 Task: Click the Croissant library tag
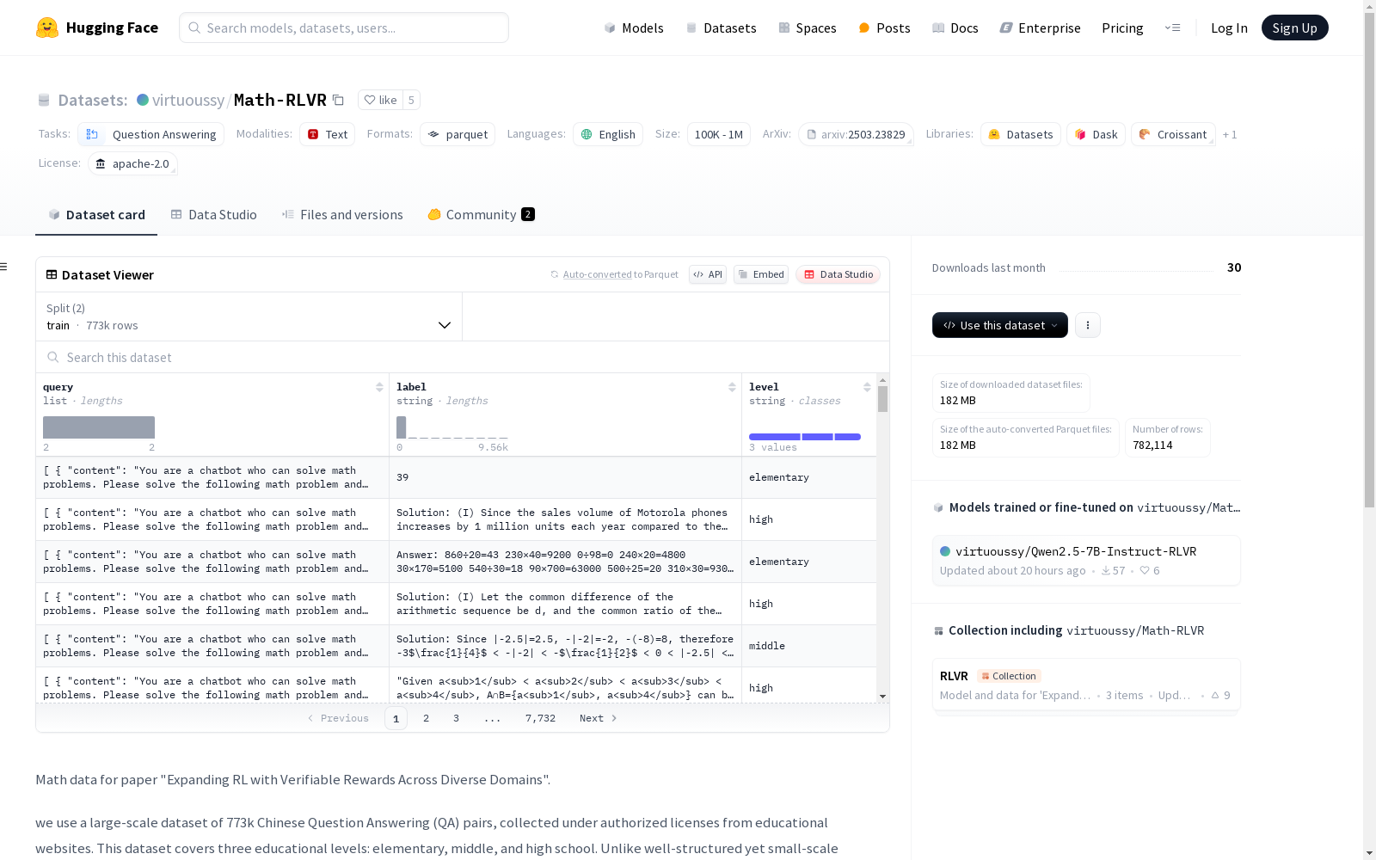pos(1173,134)
